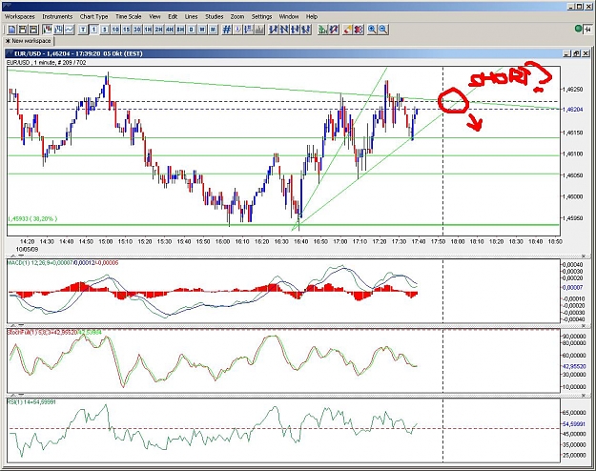Collapse the MACD panel up arrow
The height and width of the screenshot is (471, 596).
tap(13, 256)
